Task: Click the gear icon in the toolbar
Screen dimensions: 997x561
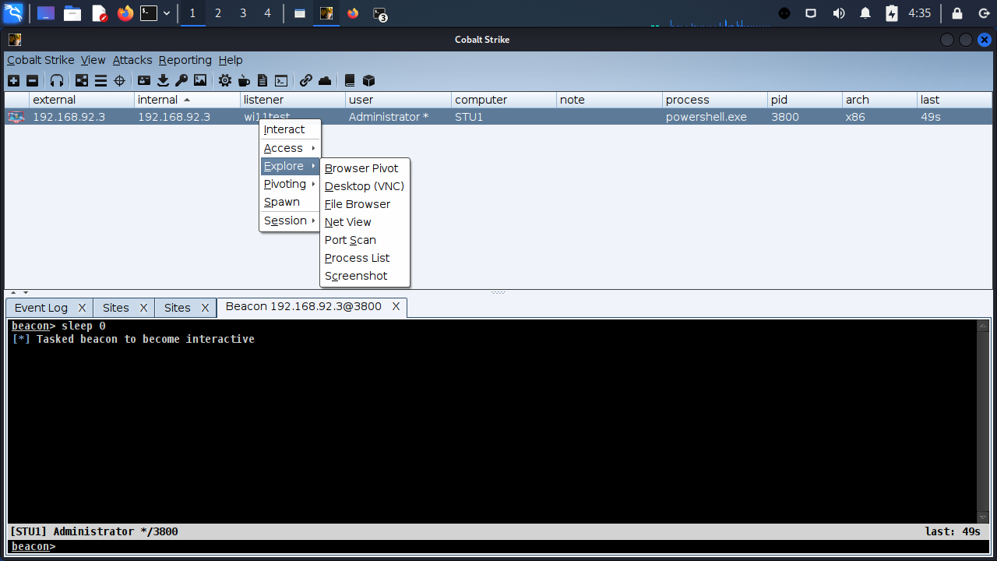Action: coord(225,80)
